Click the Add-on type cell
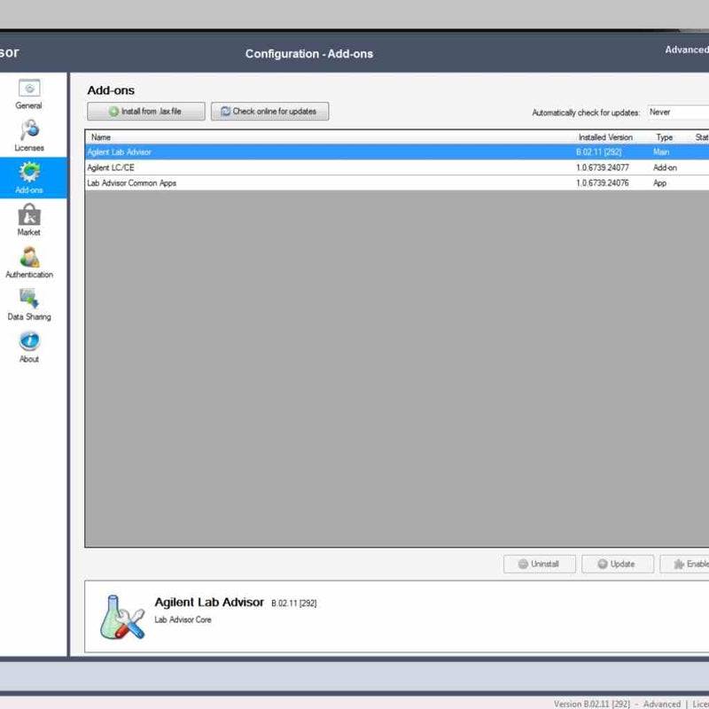 click(x=665, y=168)
